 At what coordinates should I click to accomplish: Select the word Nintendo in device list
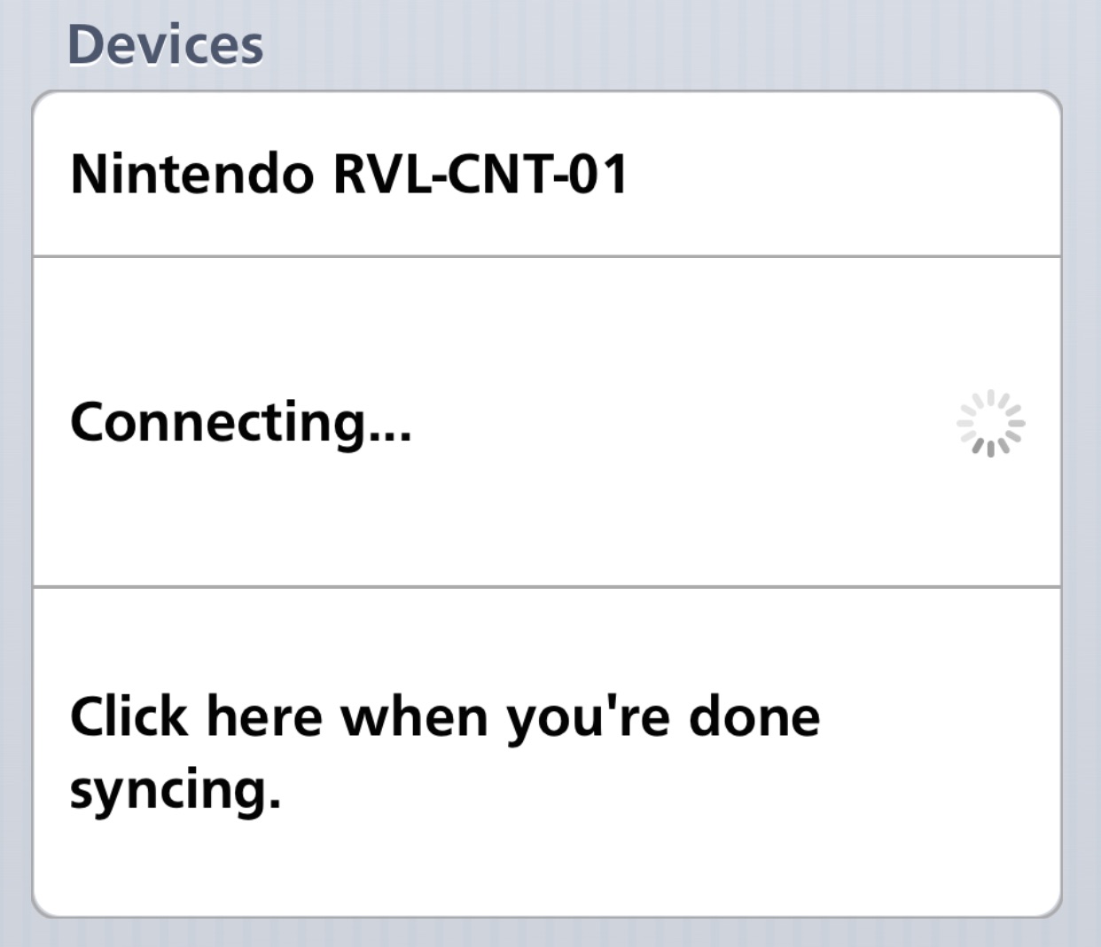(192, 174)
